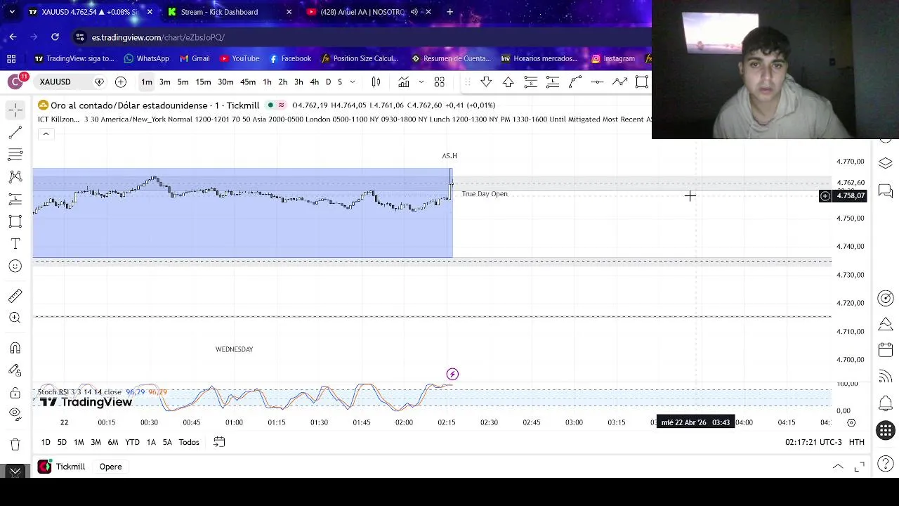Viewport: 899px width, 506px height.
Task: Open the economic calendar icon
Action: [886, 350]
